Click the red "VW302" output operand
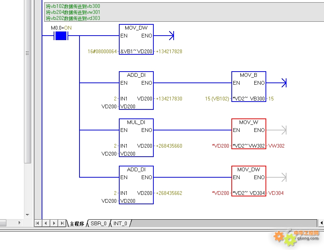Viewport: 324px width, 250px height. [x=276, y=146]
